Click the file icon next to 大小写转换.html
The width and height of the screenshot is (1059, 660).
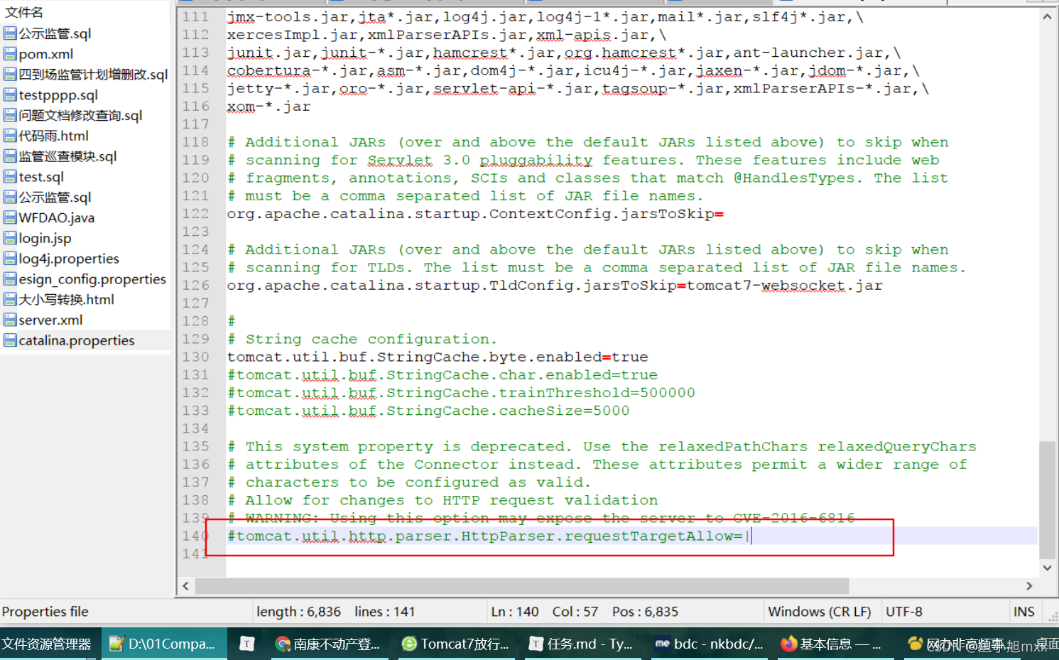[10, 300]
